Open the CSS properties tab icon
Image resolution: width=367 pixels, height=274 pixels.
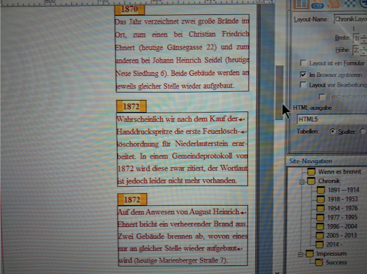point(317,5)
